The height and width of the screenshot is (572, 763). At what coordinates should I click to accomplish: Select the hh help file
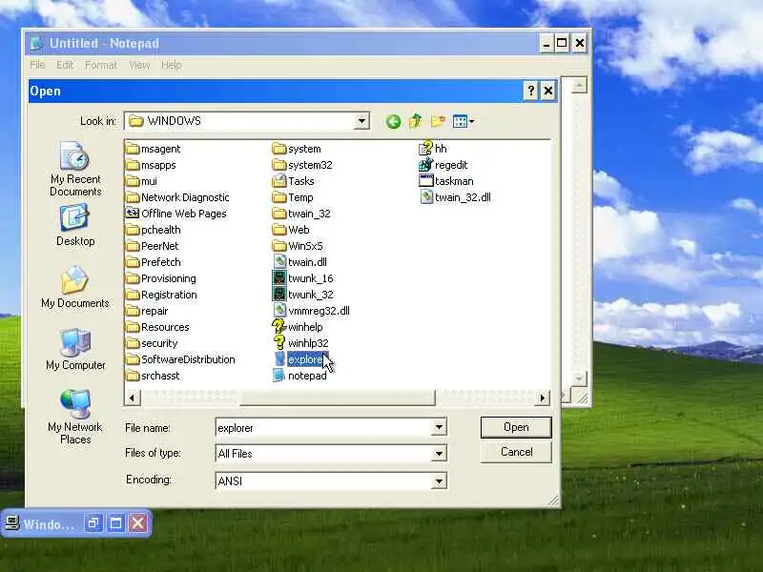[x=433, y=149]
